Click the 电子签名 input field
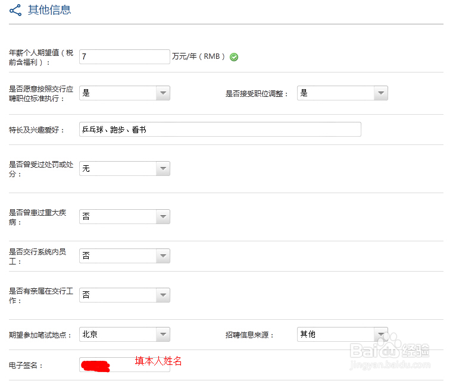Image resolution: width=456 pixels, height=381 pixels. (x=124, y=365)
